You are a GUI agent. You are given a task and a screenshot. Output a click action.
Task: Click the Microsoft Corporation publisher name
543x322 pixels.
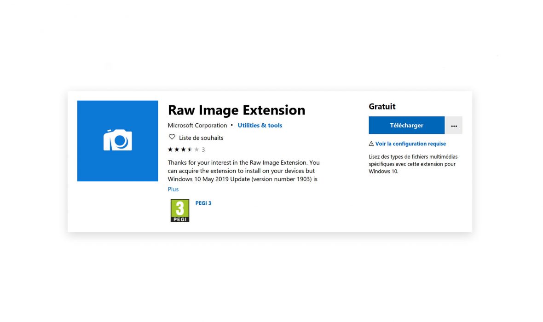(197, 125)
